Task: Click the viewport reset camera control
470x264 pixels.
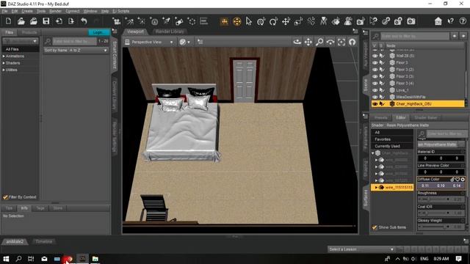Action: click(x=352, y=42)
